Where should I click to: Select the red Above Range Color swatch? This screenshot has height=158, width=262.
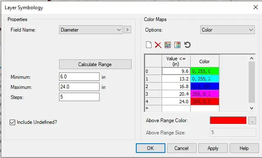228,121
